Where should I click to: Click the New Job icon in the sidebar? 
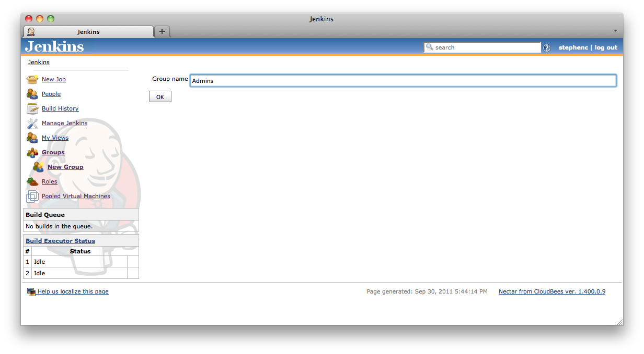click(32, 79)
